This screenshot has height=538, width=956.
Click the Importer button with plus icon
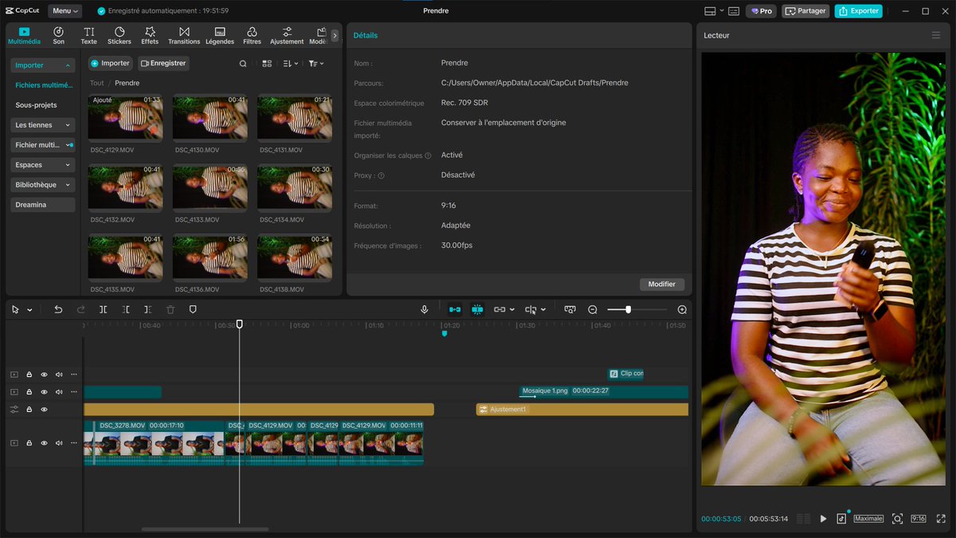coord(110,63)
